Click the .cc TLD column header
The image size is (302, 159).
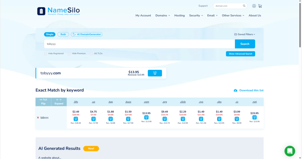pos(237,102)
